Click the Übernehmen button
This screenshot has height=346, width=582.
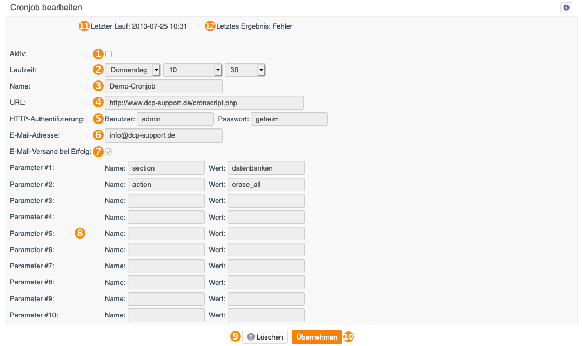pyautogui.click(x=317, y=337)
